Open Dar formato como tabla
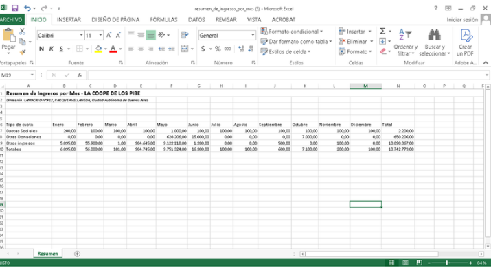Image resolution: width=491 pixels, height=268 pixels. pyautogui.click(x=296, y=42)
